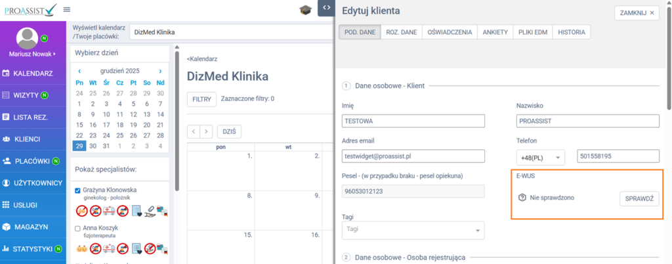
Task: Expand the Tagi dropdown
Action: pos(413,230)
